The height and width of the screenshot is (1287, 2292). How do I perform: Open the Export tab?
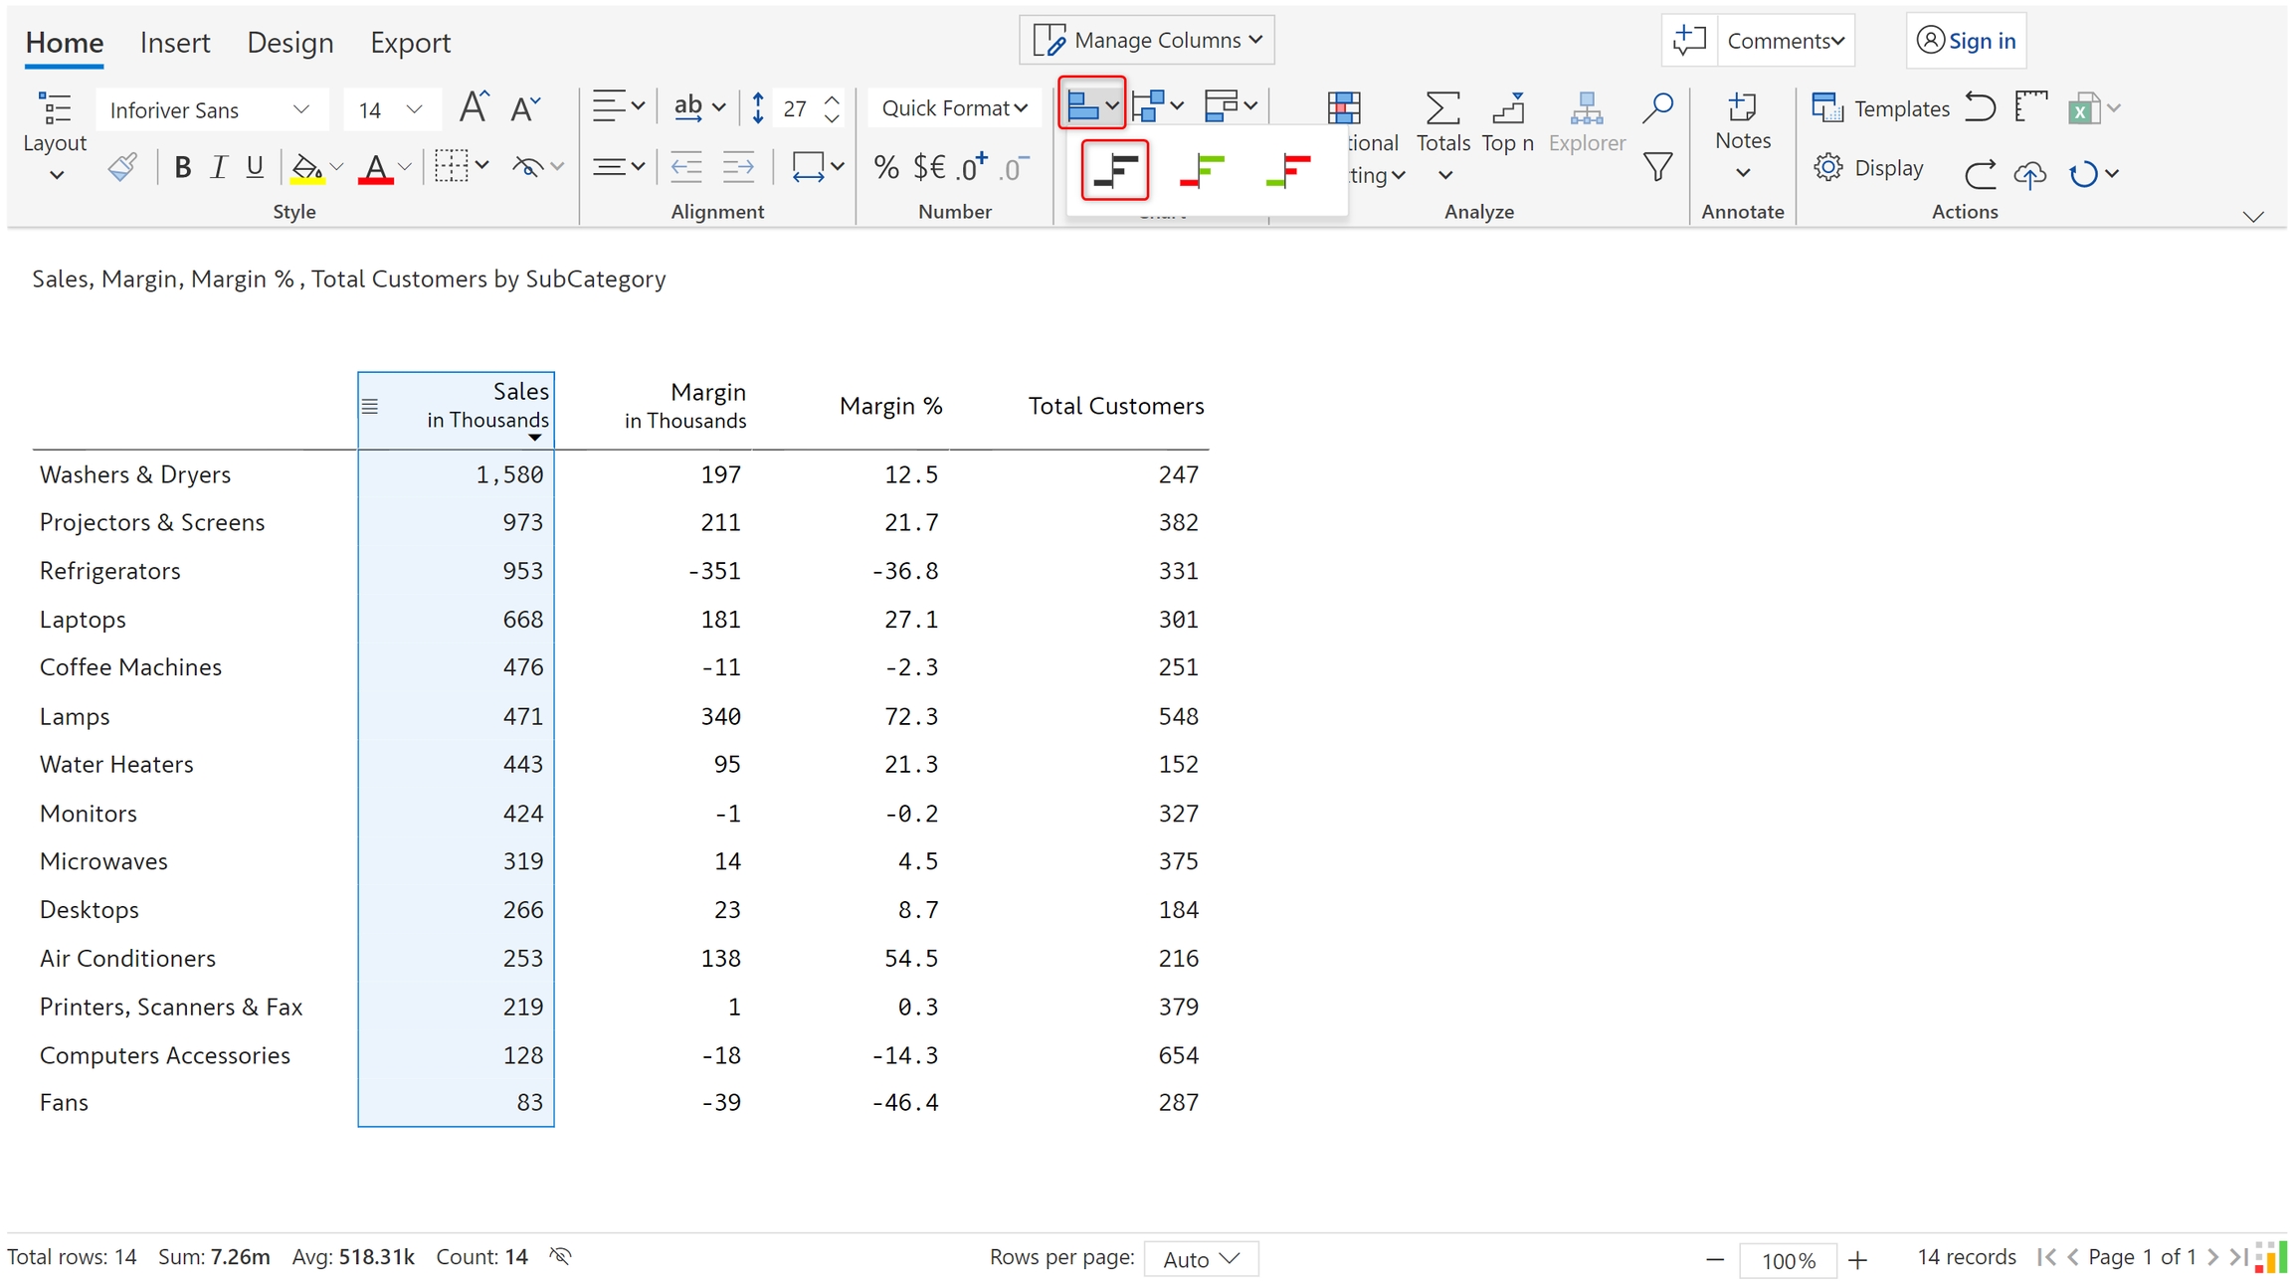[410, 42]
